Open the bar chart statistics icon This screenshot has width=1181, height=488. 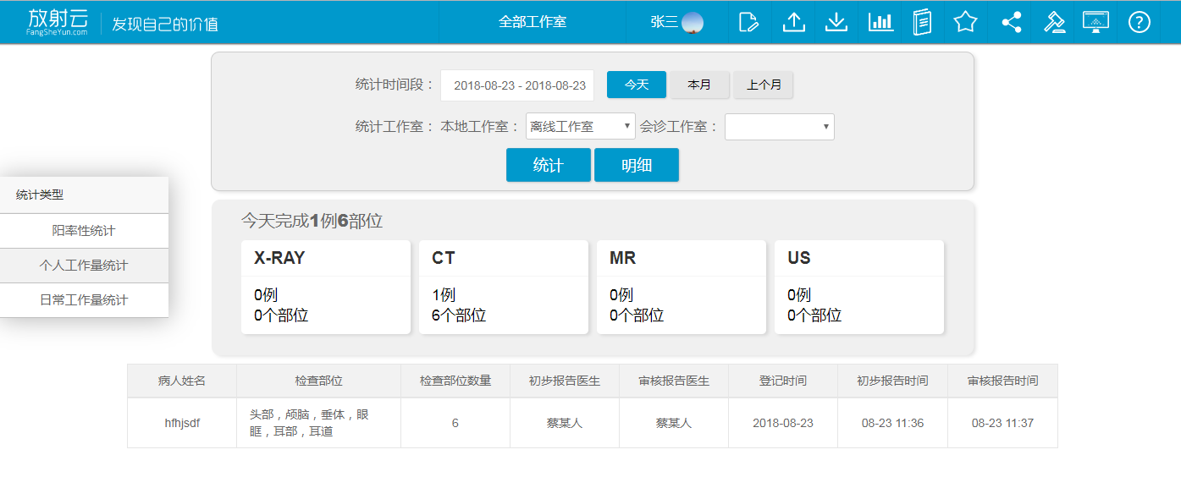880,22
